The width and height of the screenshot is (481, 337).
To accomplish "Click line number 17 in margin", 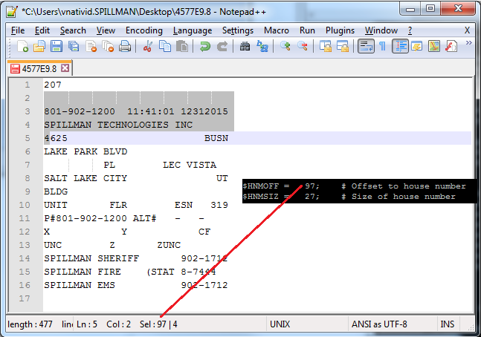I will [25, 298].
